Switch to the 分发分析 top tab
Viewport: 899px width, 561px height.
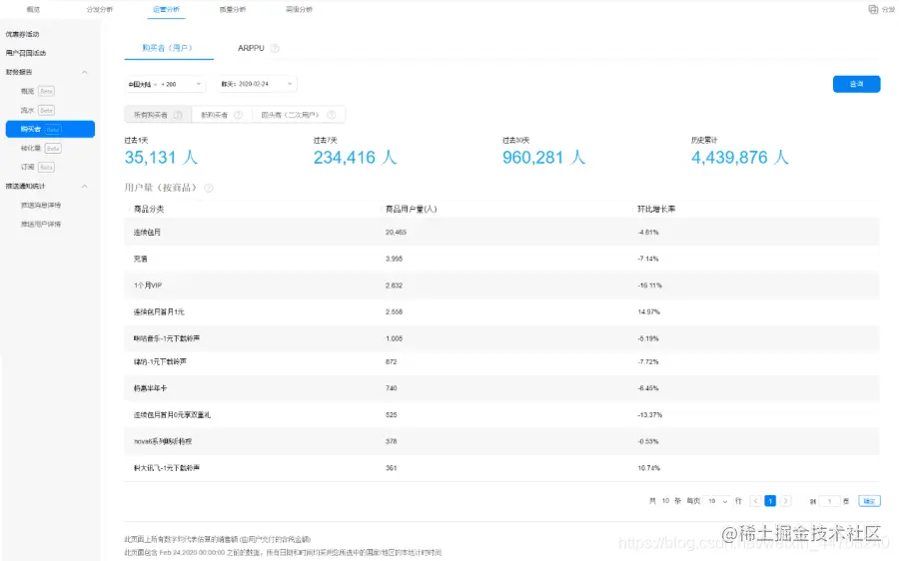point(99,9)
